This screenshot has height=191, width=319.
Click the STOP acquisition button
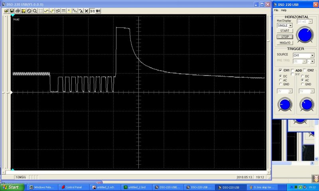point(285,37)
